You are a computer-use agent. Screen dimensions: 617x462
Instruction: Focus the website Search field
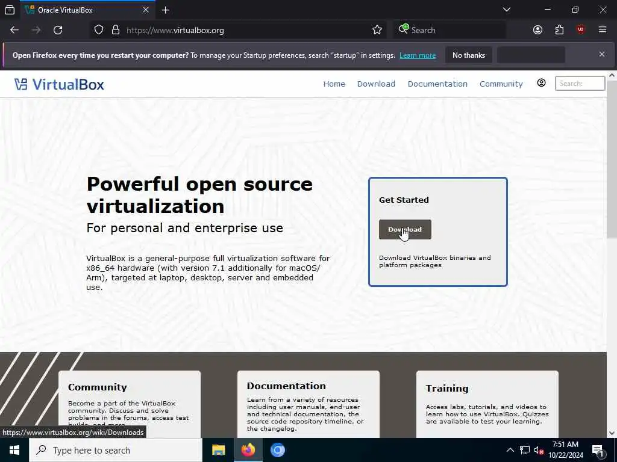580,83
